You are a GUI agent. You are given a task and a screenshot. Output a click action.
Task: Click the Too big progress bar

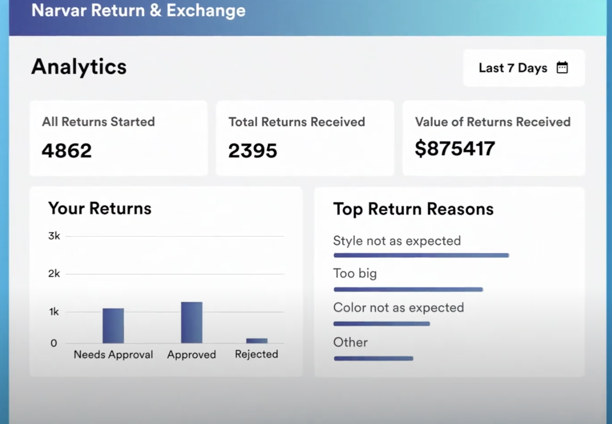point(408,290)
